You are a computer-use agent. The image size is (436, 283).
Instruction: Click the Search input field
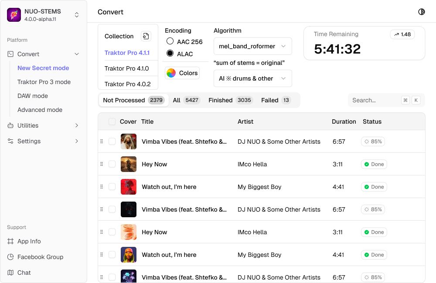pyautogui.click(x=386, y=100)
